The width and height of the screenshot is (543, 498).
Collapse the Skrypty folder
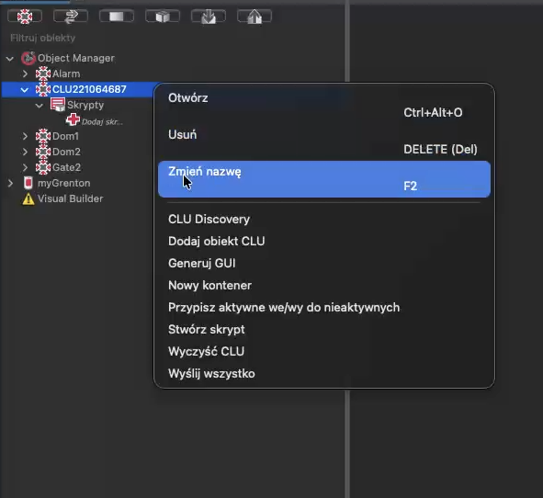(x=40, y=106)
